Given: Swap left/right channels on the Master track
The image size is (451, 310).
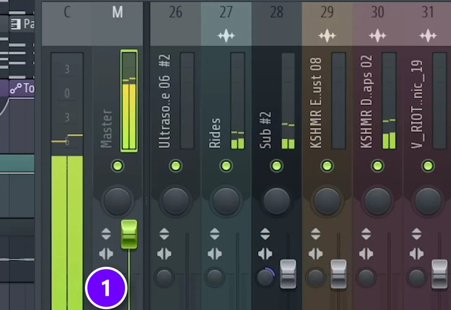Looking at the screenshot, I should click(106, 254).
